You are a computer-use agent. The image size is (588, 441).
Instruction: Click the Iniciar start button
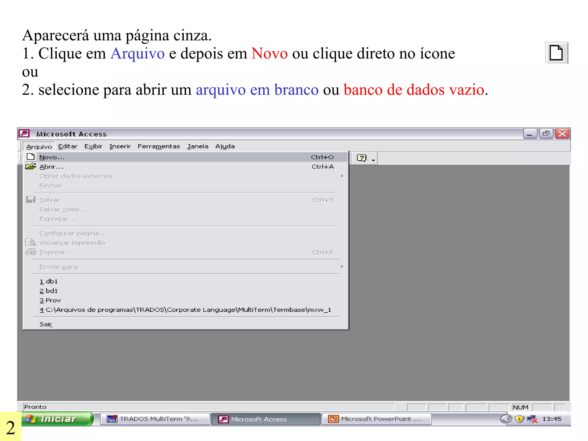[57, 419]
